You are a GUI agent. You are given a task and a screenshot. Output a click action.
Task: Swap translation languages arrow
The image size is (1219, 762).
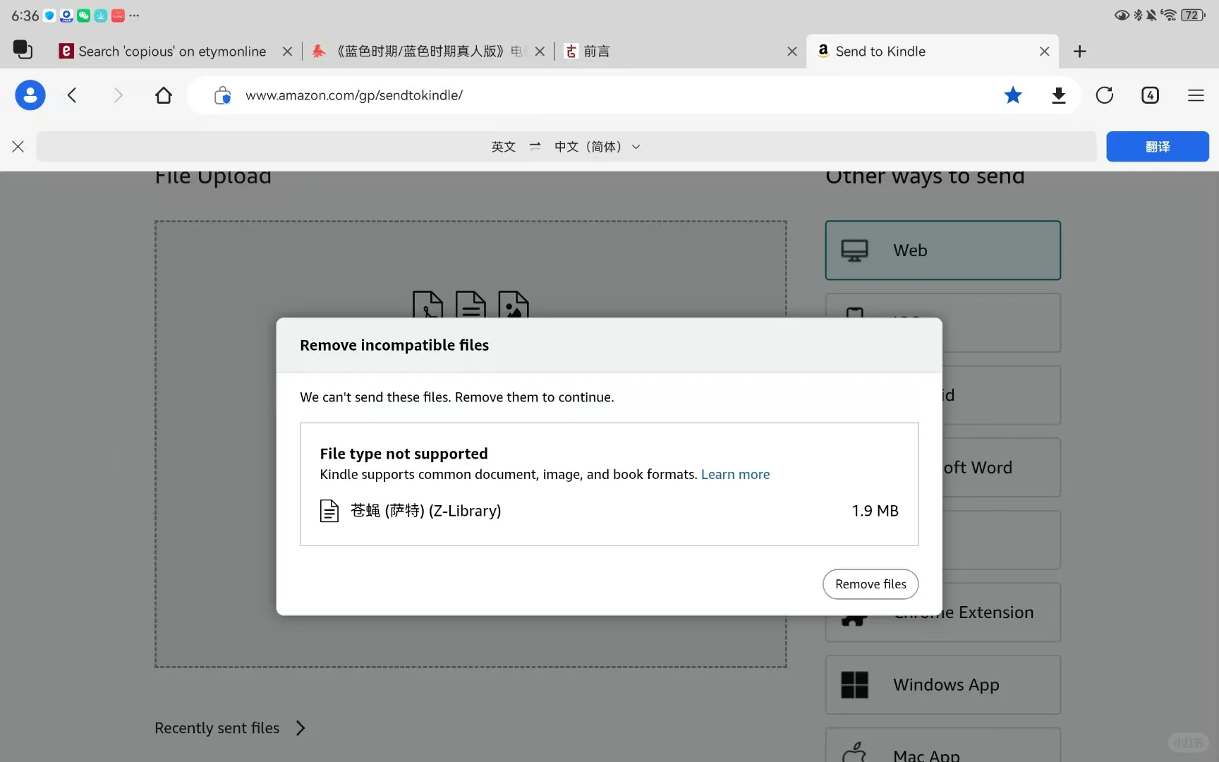pos(535,146)
